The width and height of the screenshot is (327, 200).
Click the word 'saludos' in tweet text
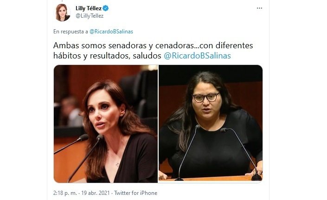[x=147, y=56]
